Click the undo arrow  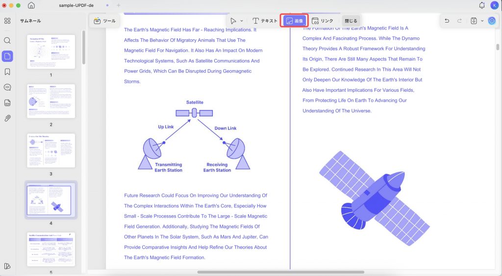point(447,21)
